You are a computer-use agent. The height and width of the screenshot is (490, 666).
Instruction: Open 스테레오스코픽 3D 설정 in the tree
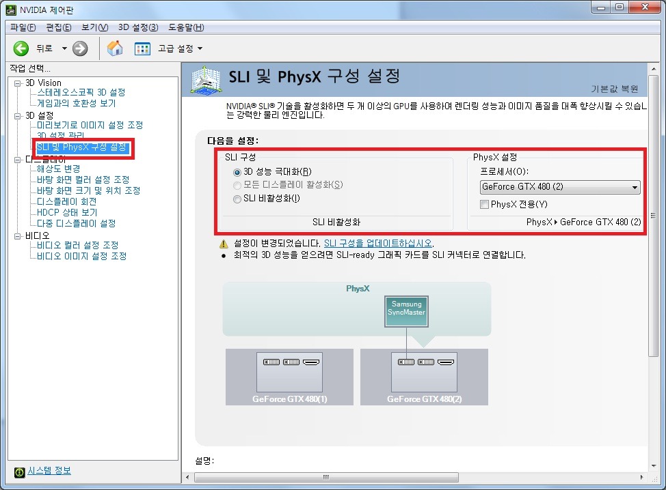click(81, 92)
